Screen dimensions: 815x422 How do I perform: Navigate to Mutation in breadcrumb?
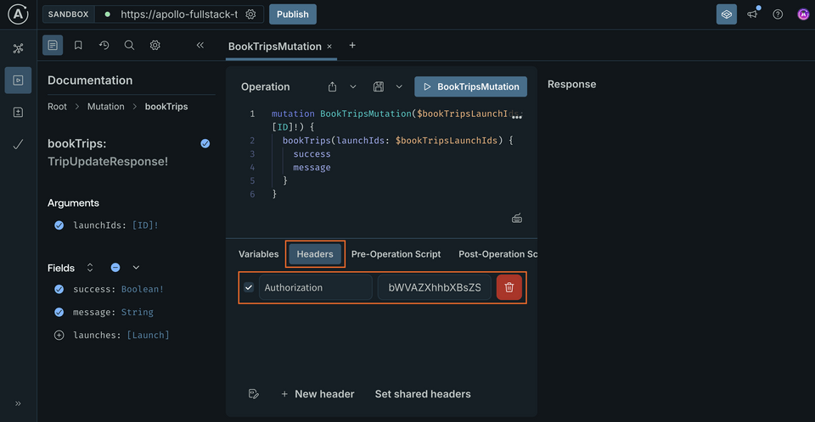[x=105, y=107]
